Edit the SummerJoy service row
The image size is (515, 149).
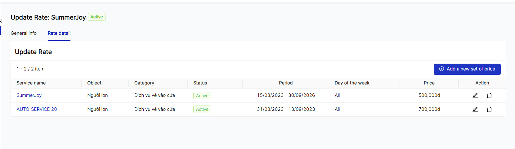[x=475, y=96]
